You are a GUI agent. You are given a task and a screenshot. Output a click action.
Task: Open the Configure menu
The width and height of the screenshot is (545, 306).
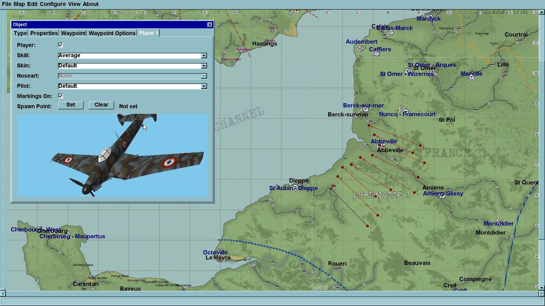click(53, 4)
